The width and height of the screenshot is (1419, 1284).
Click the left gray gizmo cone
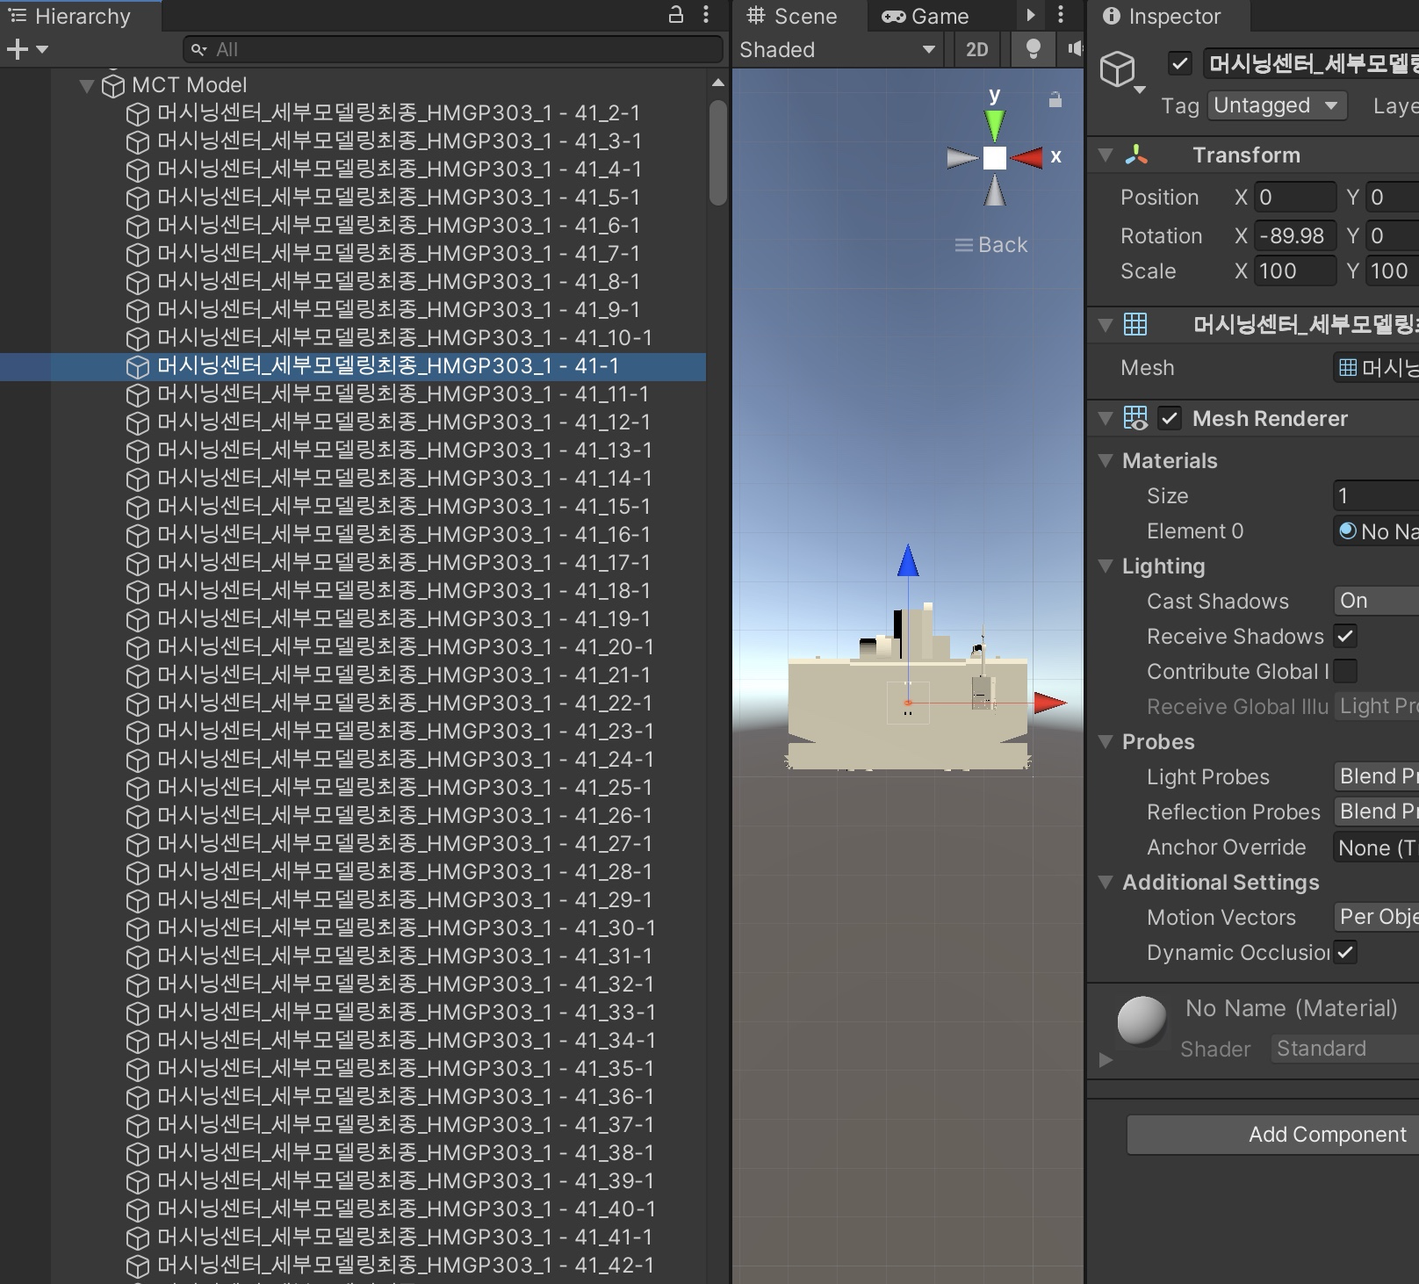tap(962, 158)
